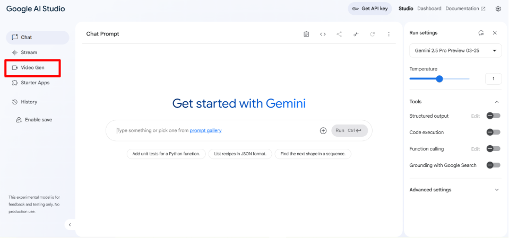509x239 pixels.
Task: Click the rerun refresh icon in header
Action: [373, 34]
